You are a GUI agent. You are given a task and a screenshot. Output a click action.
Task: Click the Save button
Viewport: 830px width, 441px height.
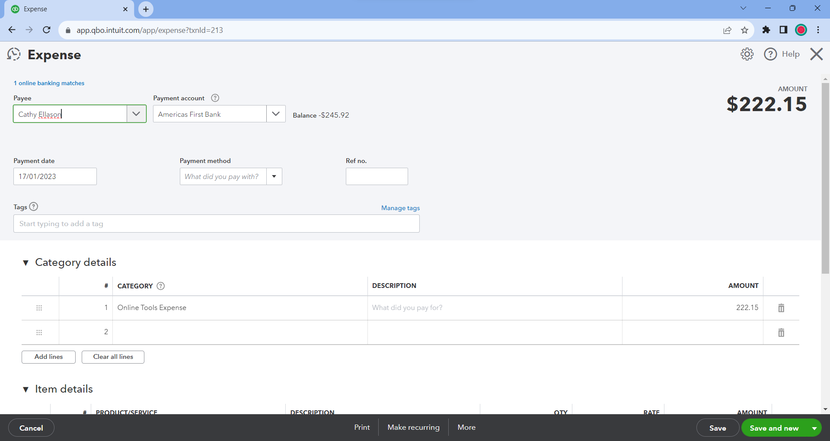pyautogui.click(x=718, y=428)
